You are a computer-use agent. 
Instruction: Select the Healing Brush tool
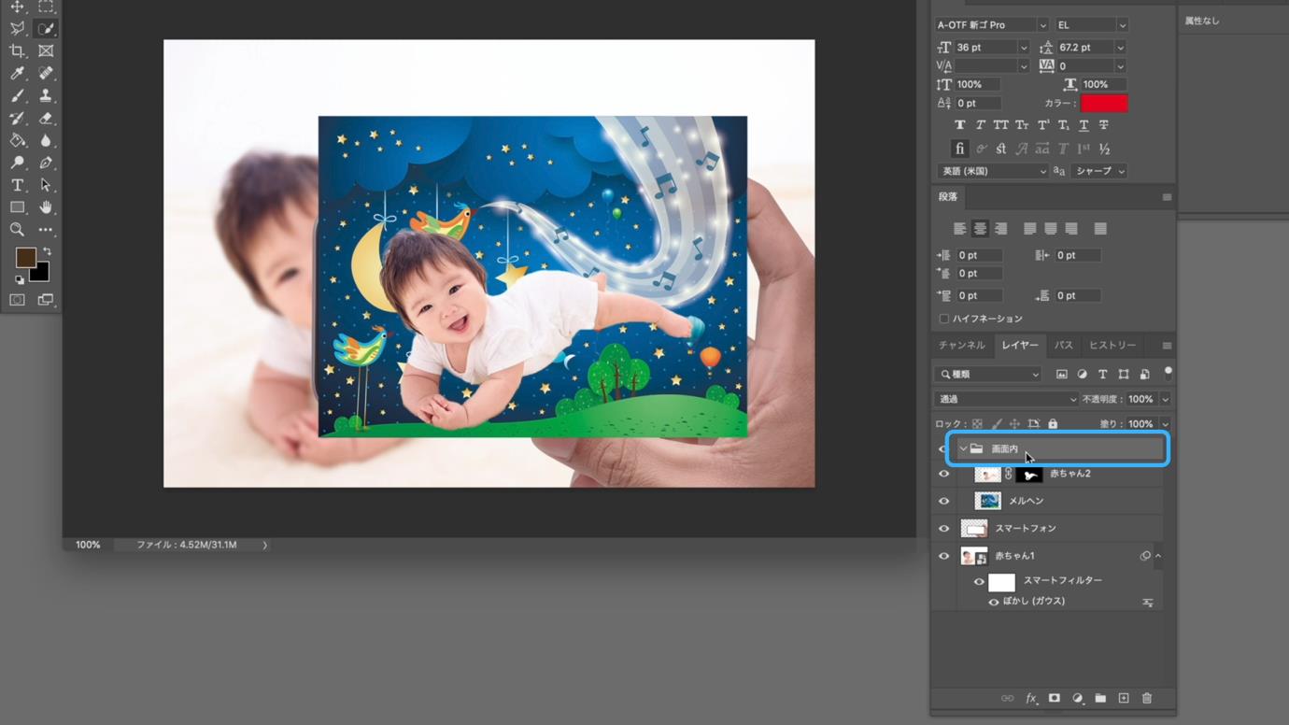coord(46,73)
